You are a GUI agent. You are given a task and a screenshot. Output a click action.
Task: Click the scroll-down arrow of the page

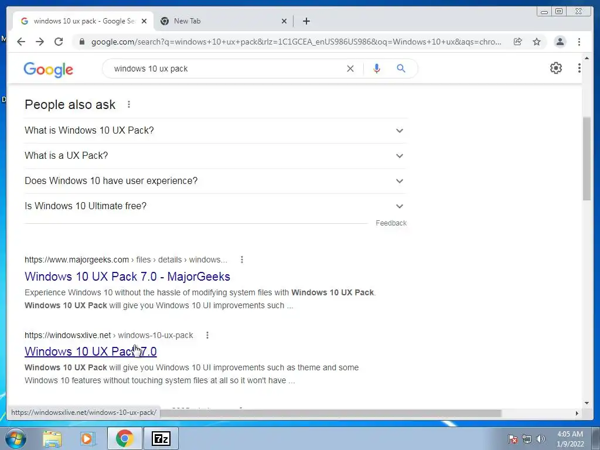[x=587, y=403]
